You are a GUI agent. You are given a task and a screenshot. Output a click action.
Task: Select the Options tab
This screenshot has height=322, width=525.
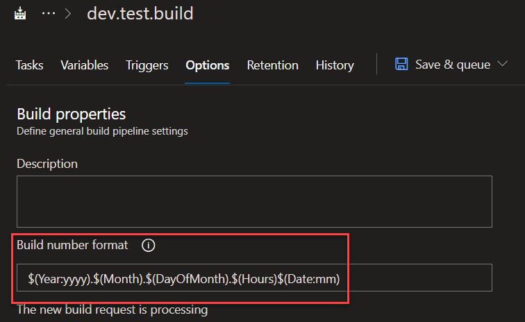click(x=207, y=65)
